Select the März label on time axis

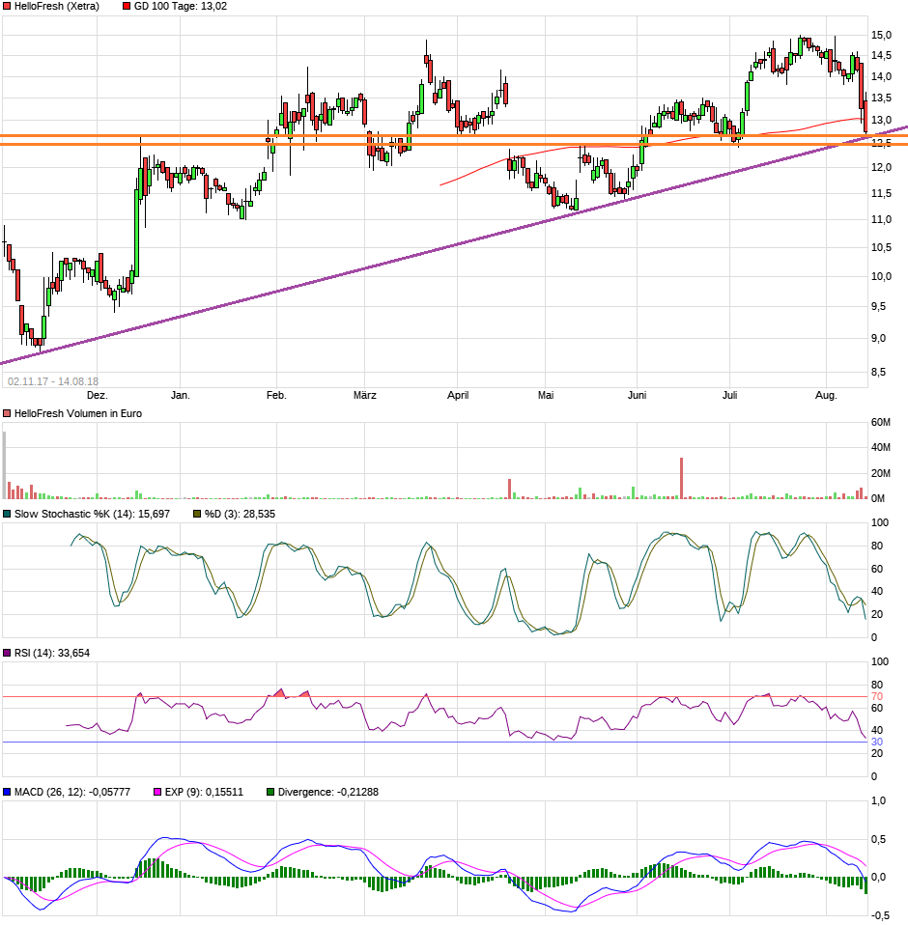pos(365,395)
